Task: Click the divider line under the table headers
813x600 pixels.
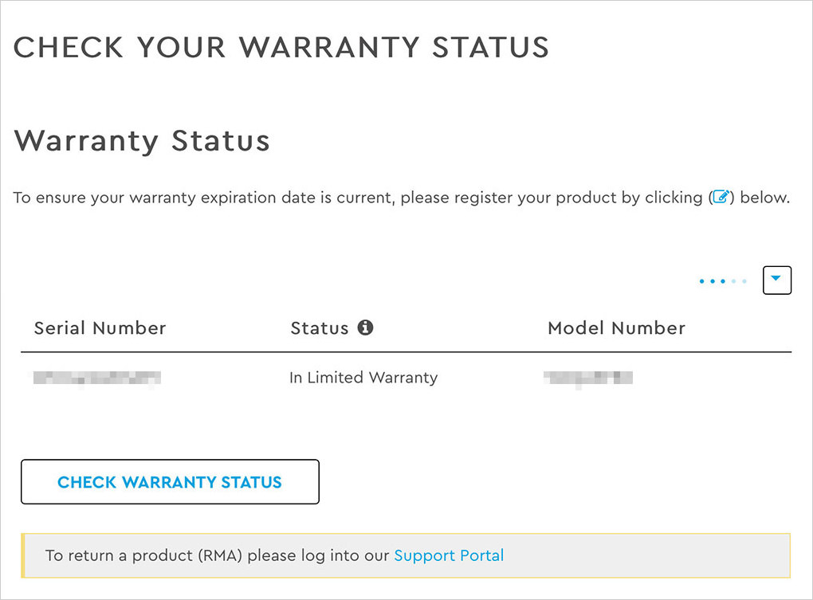Action: (406, 352)
